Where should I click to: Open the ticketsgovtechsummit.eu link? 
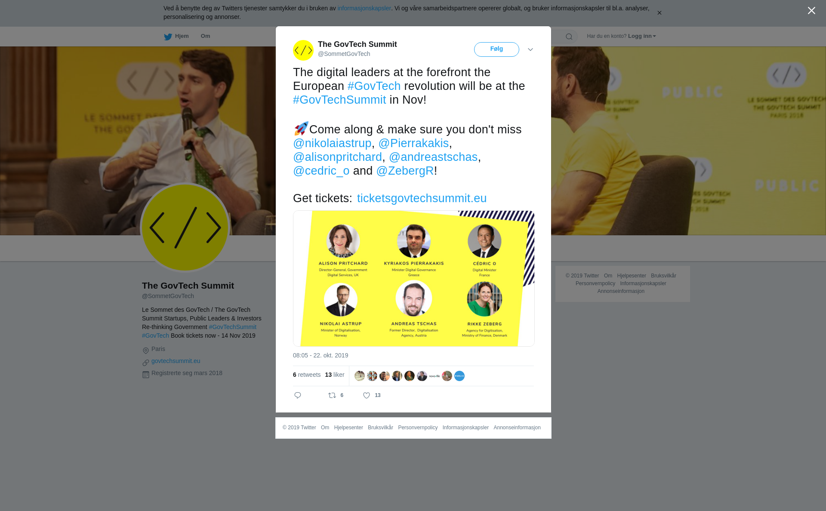(x=422, y=198)
